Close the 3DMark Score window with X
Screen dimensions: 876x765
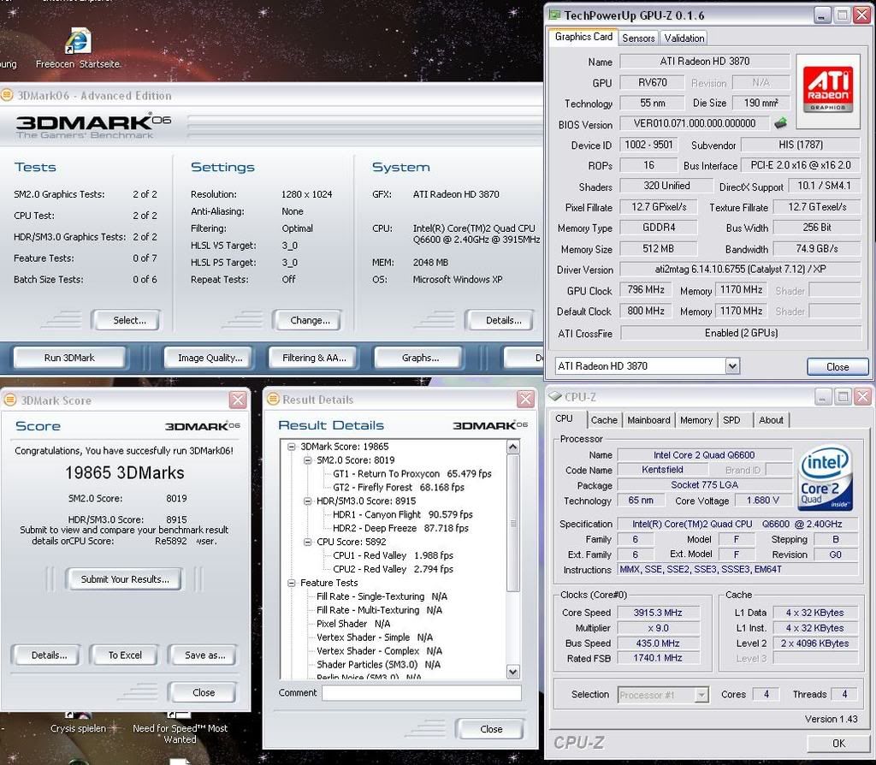pos(238,400)
